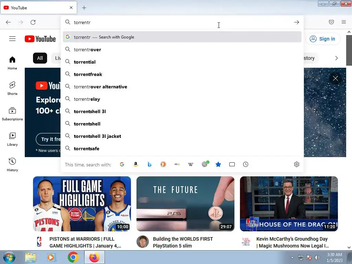Open the Firefox application menu
The width and height of the screenshot is (352, 264).
(344, 22)
